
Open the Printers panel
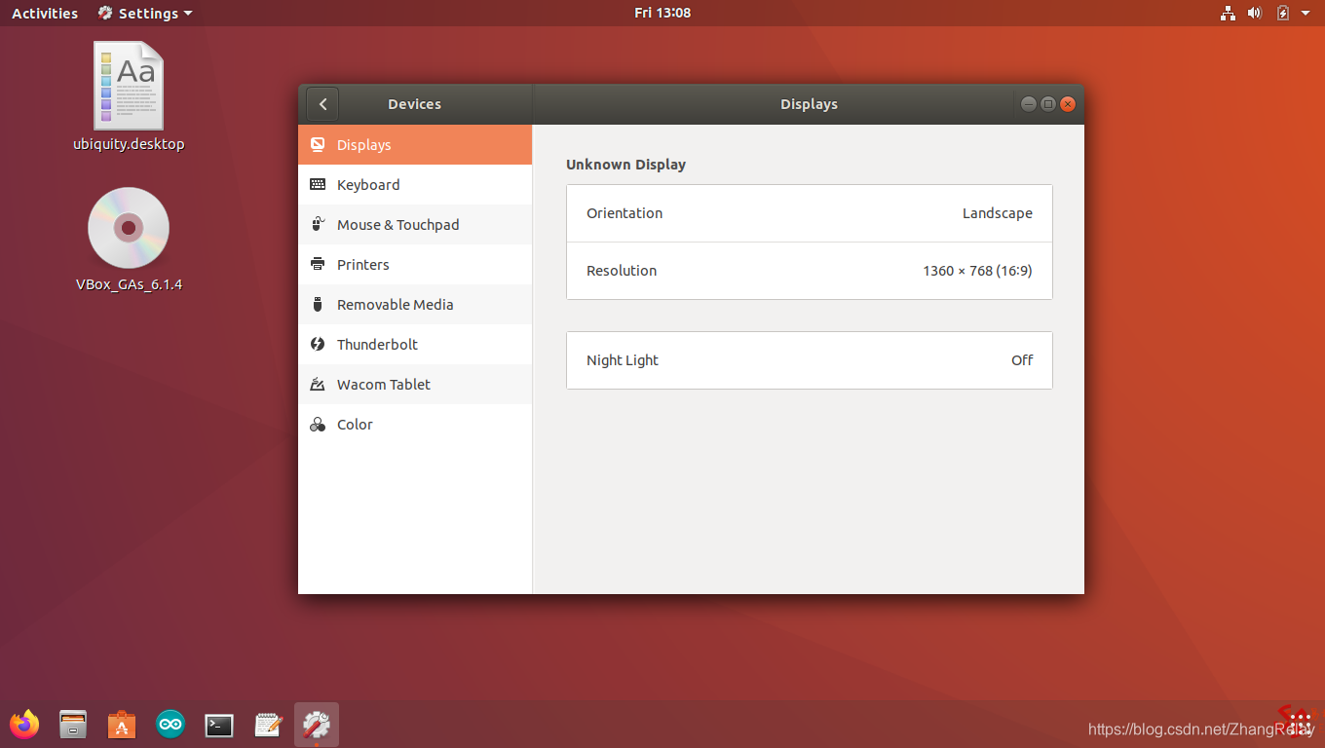(415, 264)
